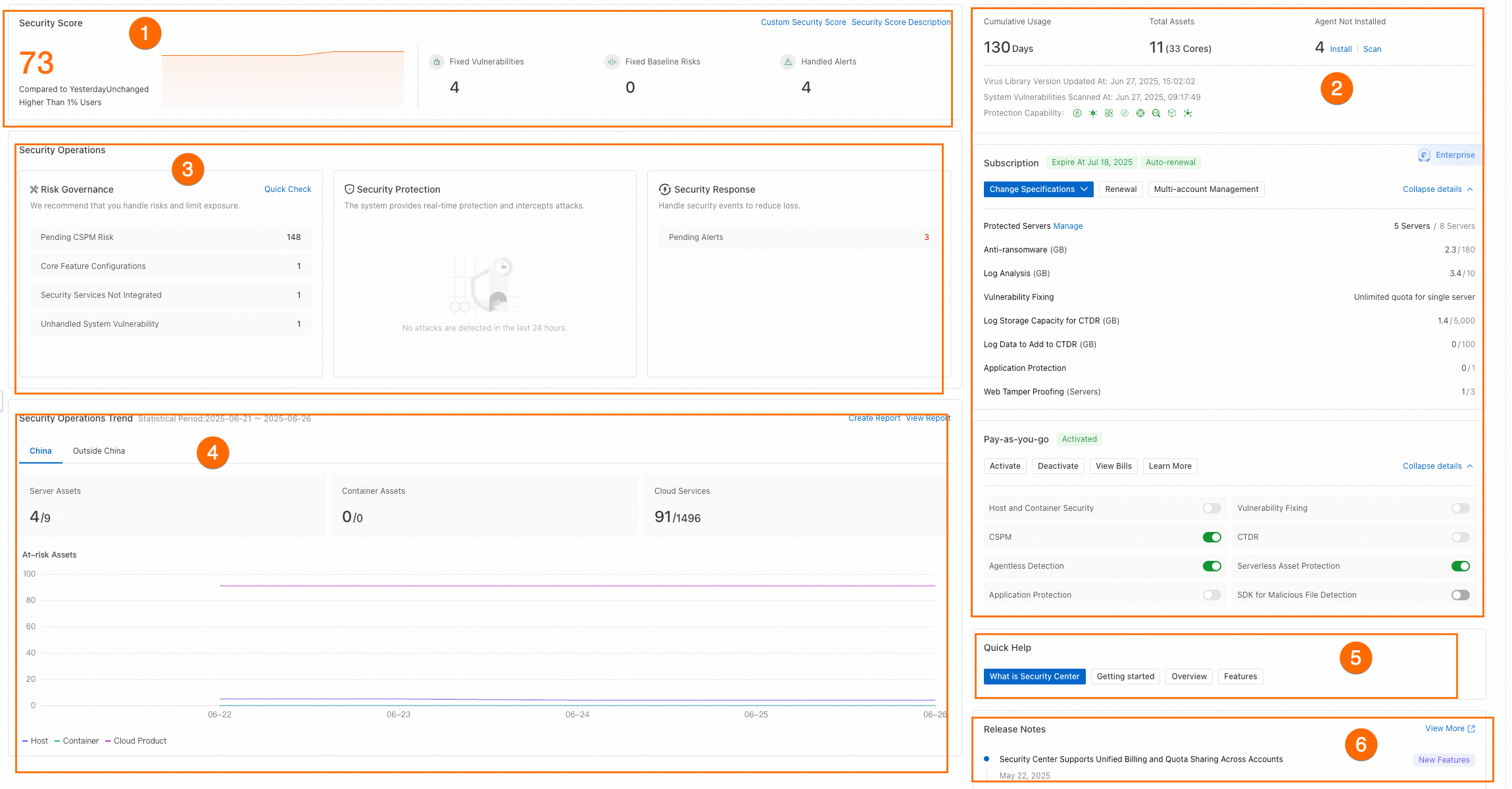Enable Host and Container Security switch

pyautogui.click(x=1211, y=508)
